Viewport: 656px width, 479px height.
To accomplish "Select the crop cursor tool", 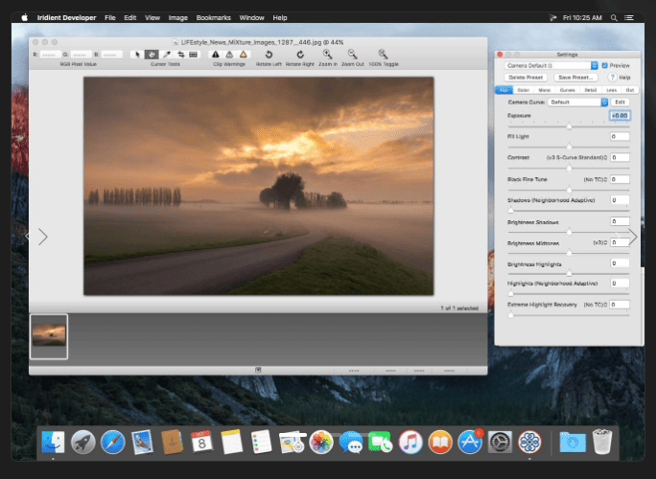I will [180, 55].
